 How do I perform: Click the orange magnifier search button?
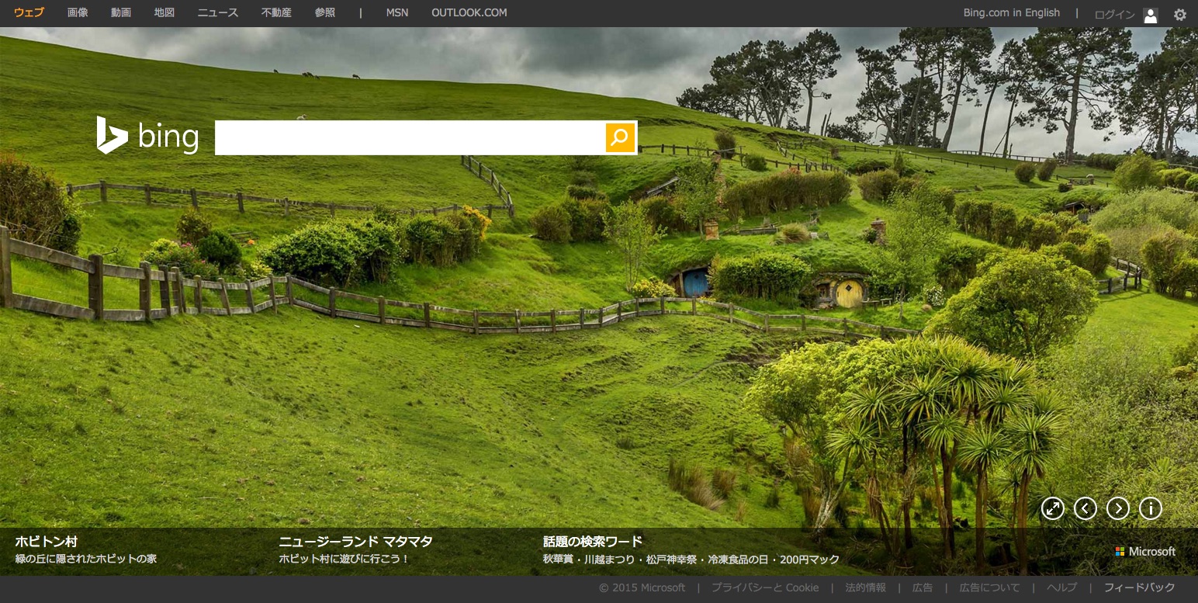click(x=620, y=138)
